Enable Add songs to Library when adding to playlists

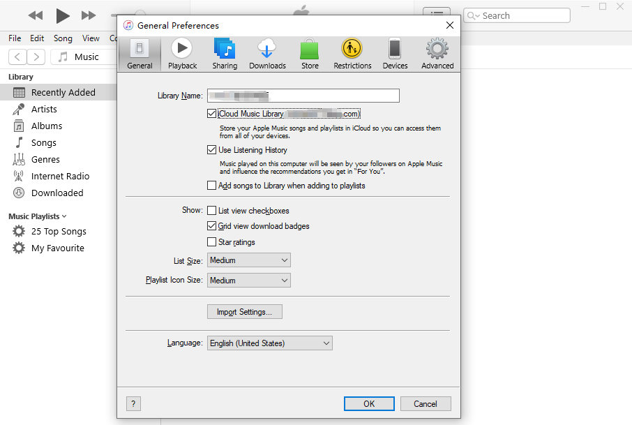coord(211,186)
